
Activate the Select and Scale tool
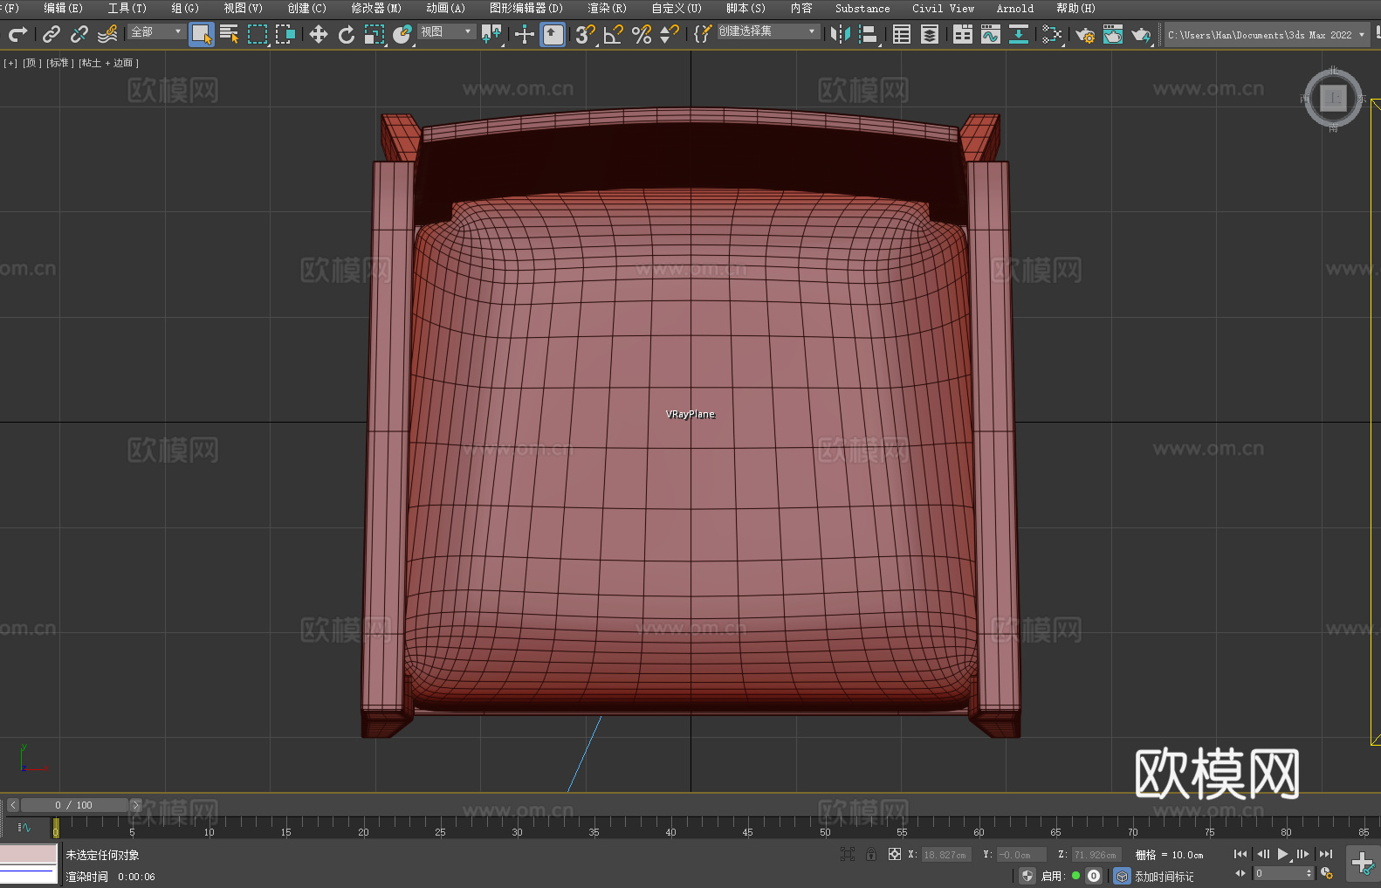374,34
